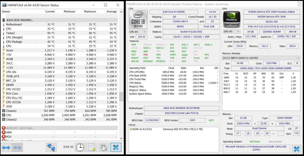Click the ASUS ROG MAXIMUS sensor group icon
The image size is (304, 156).
3,20
